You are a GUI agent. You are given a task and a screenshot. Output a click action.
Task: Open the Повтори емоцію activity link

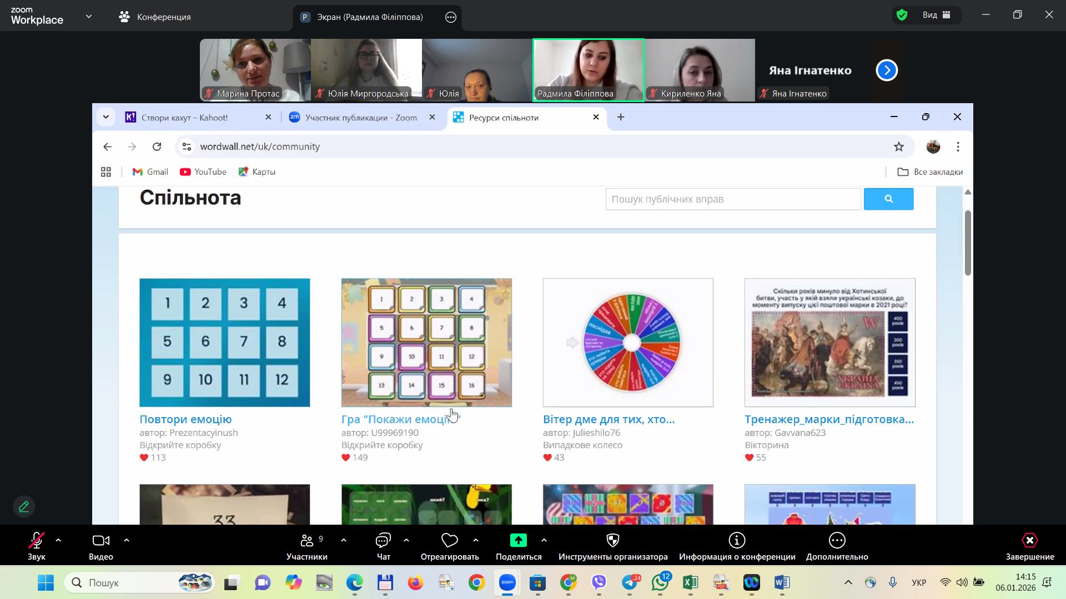click(185, 419)
